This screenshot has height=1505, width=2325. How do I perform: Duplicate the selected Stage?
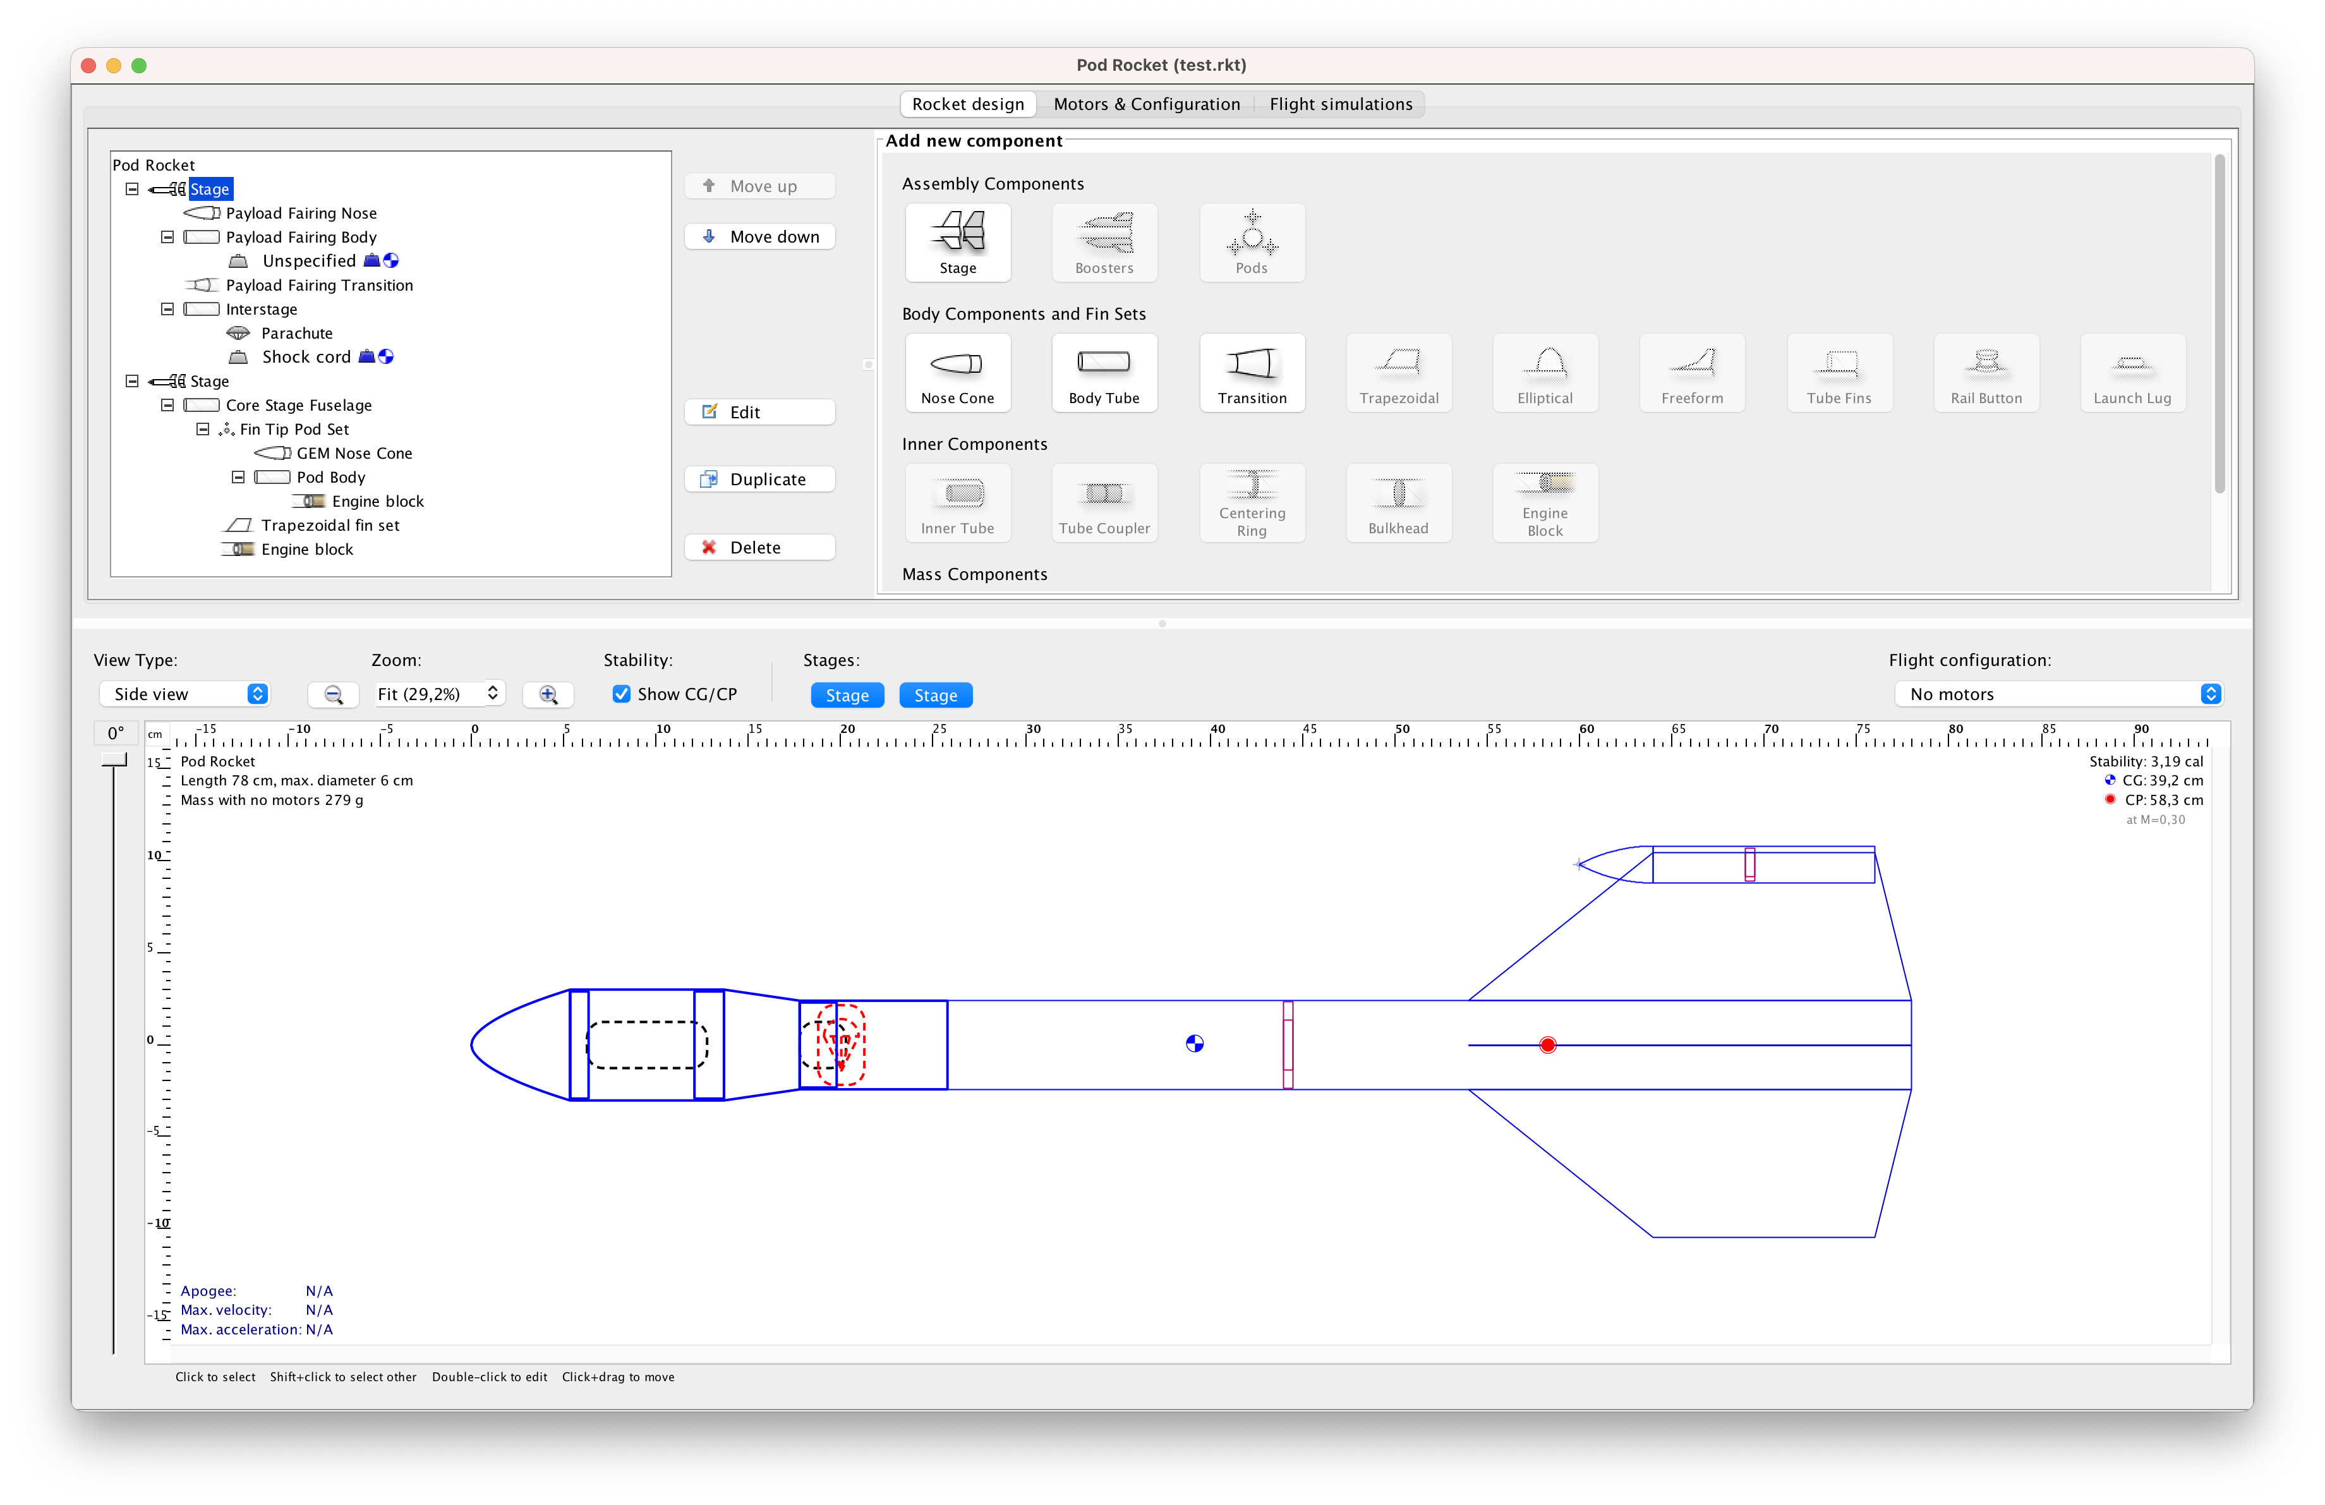point(759,478)
